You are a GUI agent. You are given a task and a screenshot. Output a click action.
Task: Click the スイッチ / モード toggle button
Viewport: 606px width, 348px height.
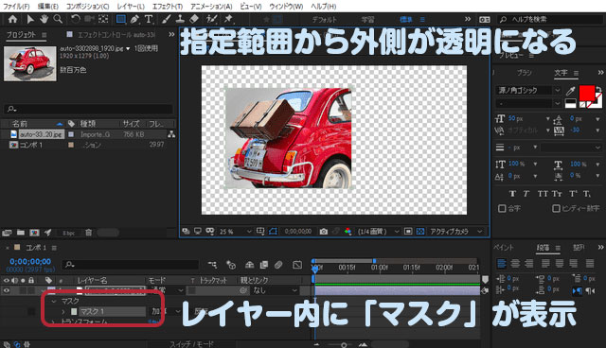[191, 344]
